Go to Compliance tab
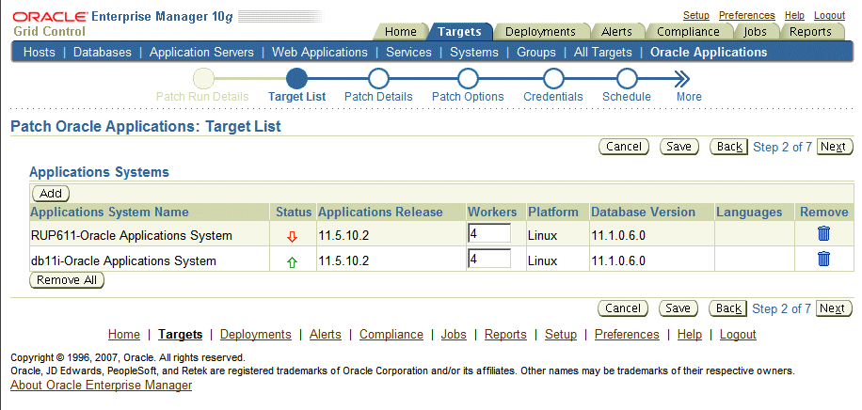Screen dimensions: 862x410 [x=688, y=32]
